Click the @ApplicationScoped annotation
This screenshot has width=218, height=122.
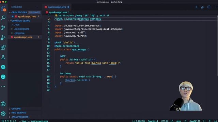click(67, 46)
